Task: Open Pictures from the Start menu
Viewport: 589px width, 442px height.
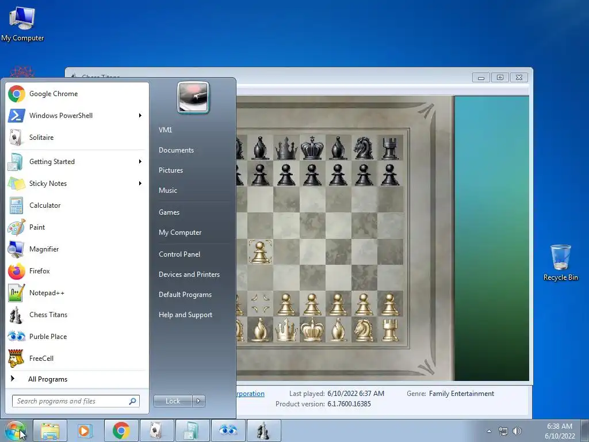Action: [170, 170]
